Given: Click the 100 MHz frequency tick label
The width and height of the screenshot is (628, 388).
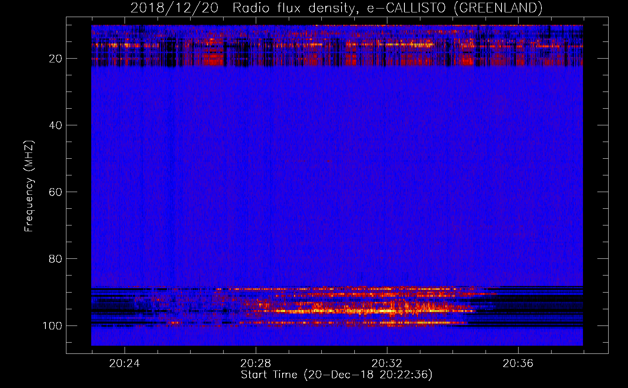Looking at the screenshot, I should 52,326.
